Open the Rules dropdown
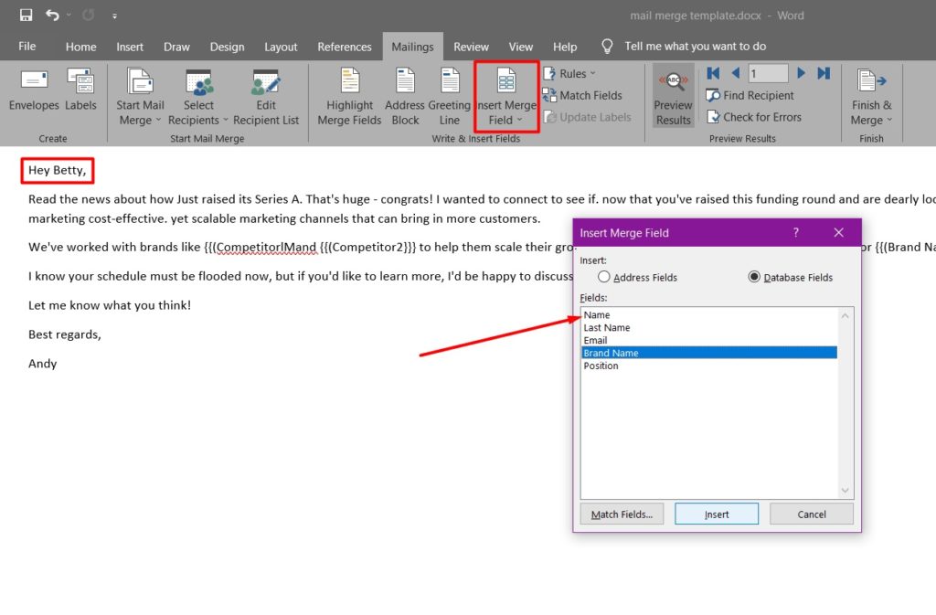936x615 pixels. point(569,73)
